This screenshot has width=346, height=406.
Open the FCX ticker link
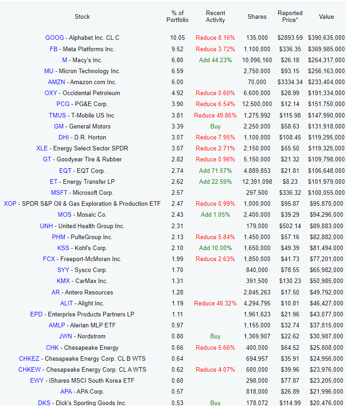[49, 259]
